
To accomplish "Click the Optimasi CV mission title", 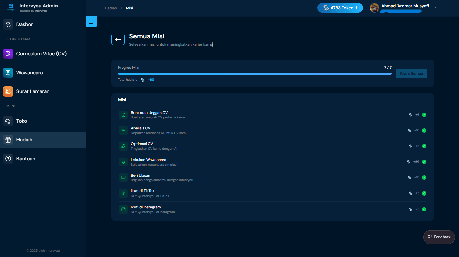I will (x=142, y=144).
